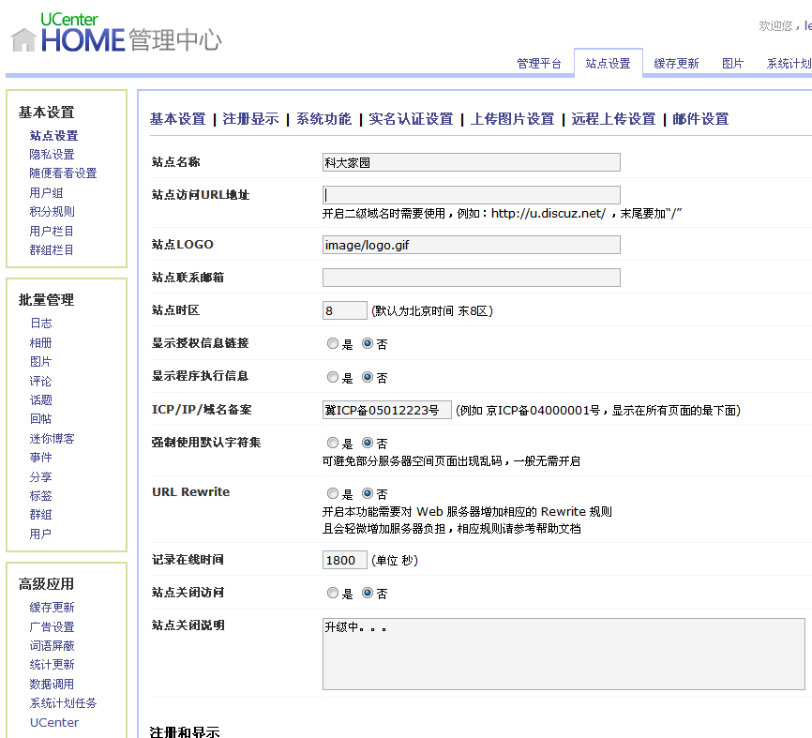
Task: Click the 站点LOGO path field
Action: [472, 245]
